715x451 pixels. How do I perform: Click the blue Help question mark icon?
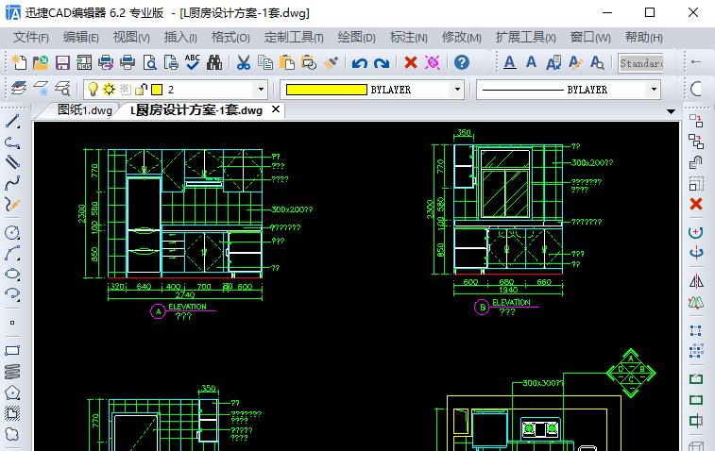coord(461,63)
